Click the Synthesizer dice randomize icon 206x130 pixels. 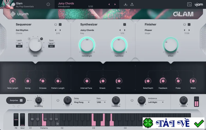pyautogui.click(x=125, y=24)
